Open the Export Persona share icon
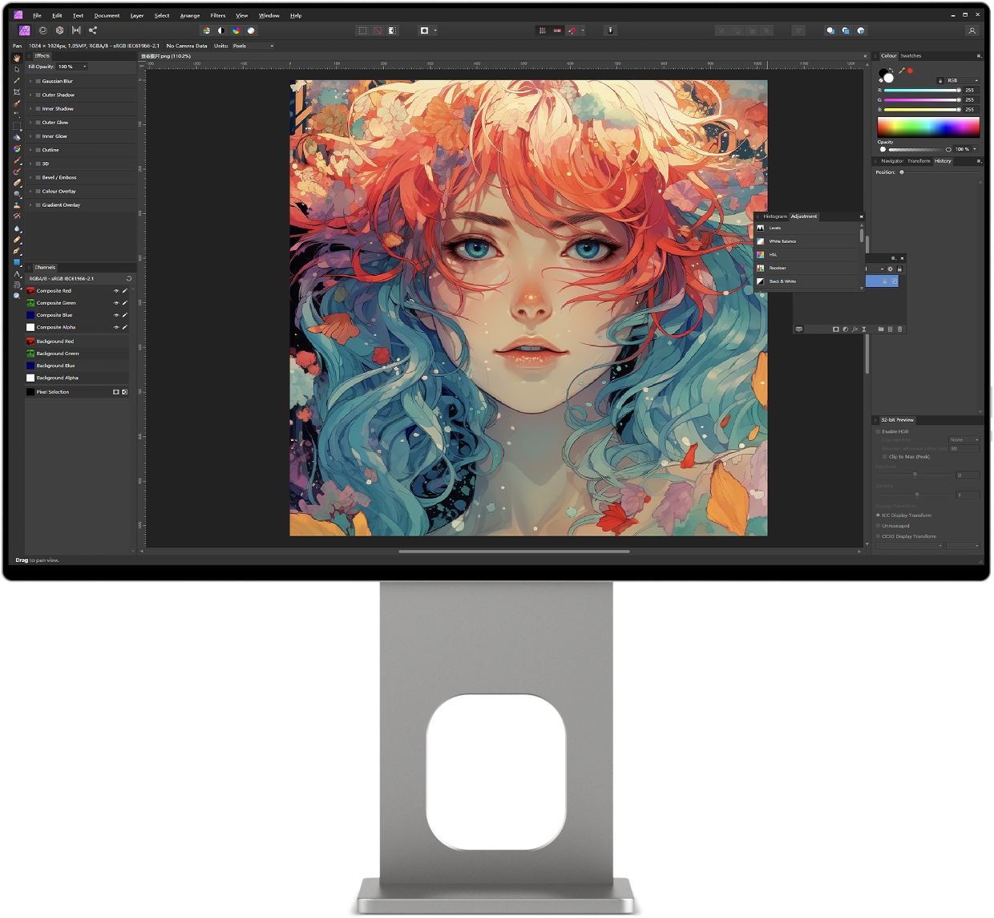 click(93, 30)
